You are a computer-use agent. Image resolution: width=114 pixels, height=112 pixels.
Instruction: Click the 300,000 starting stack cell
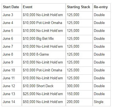(x=79, y=86)
